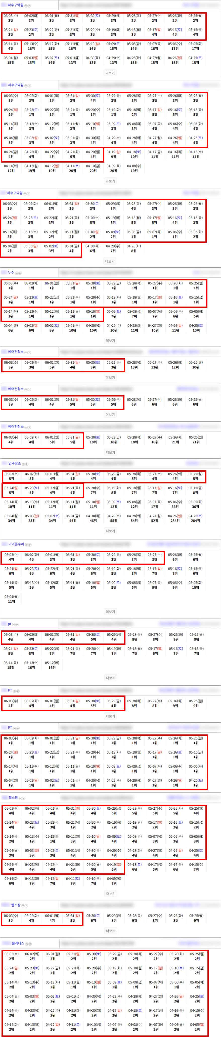Image resolution: width=221 pixels, height=1043 pixels.
Task: Select the 04-14(화) 6위 cell in 헬스장
Action: coord(11,881)
